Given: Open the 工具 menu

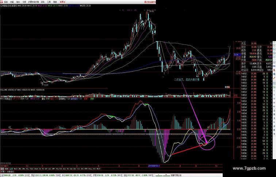Looking at the screenshot, I should point(49,2).
